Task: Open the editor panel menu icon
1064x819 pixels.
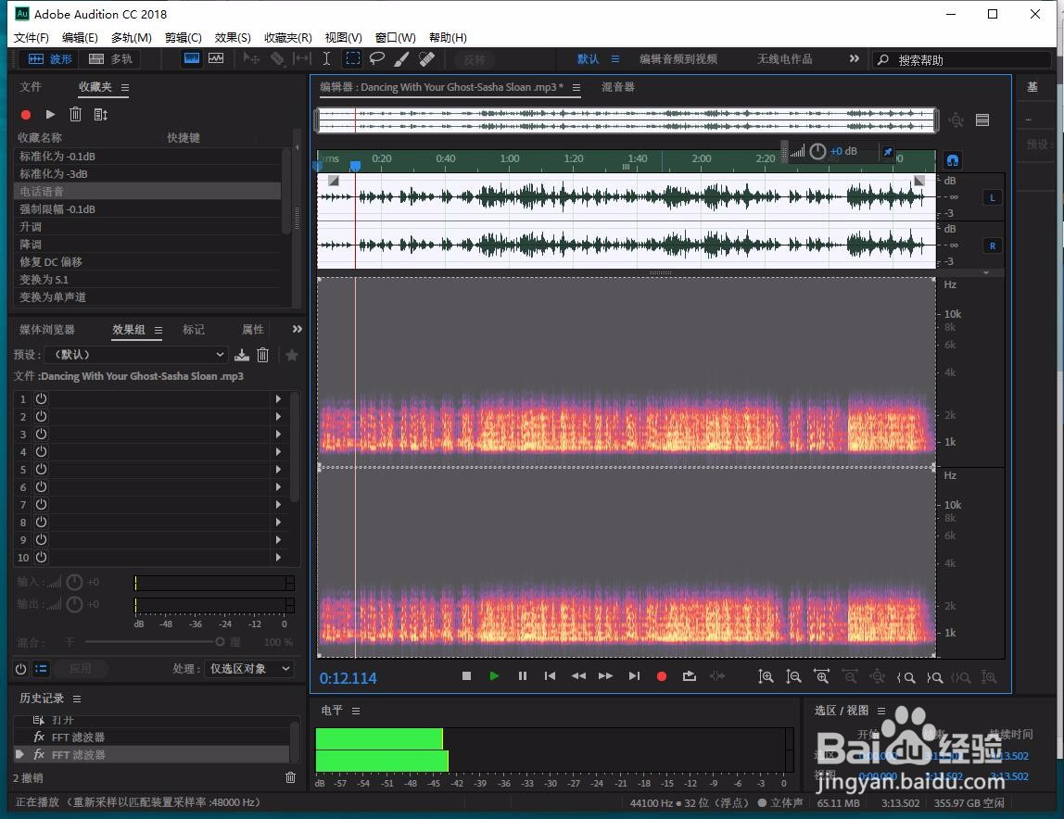Action: (x=576, y=87)
